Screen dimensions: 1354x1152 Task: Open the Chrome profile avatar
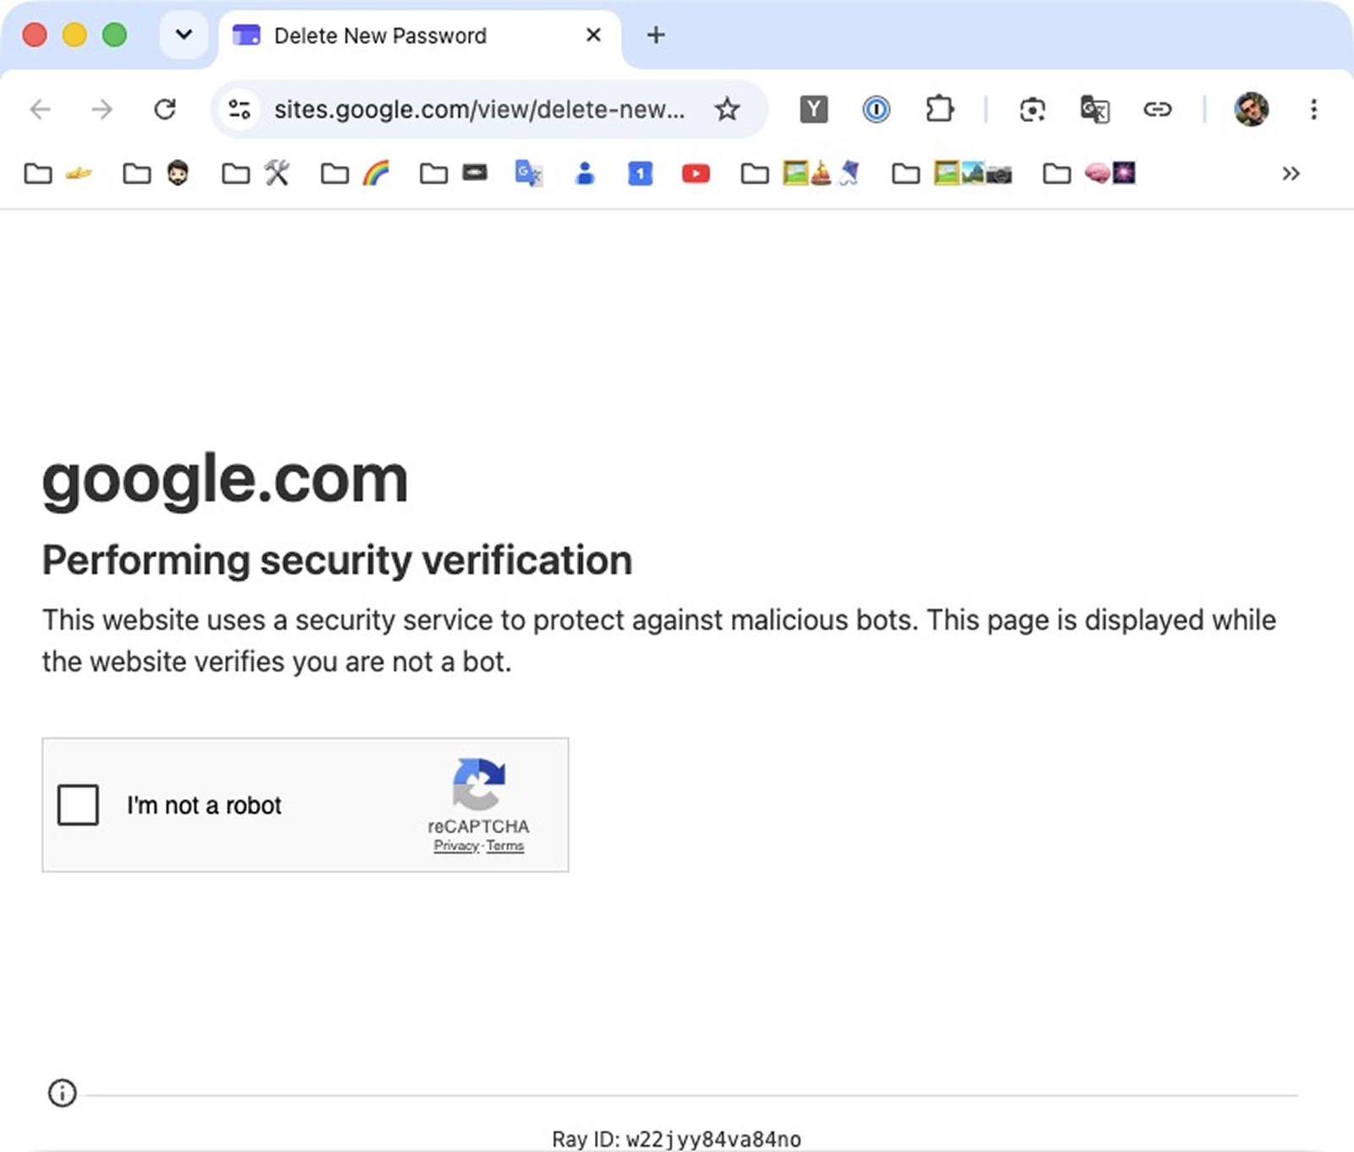pos(1251,109)
